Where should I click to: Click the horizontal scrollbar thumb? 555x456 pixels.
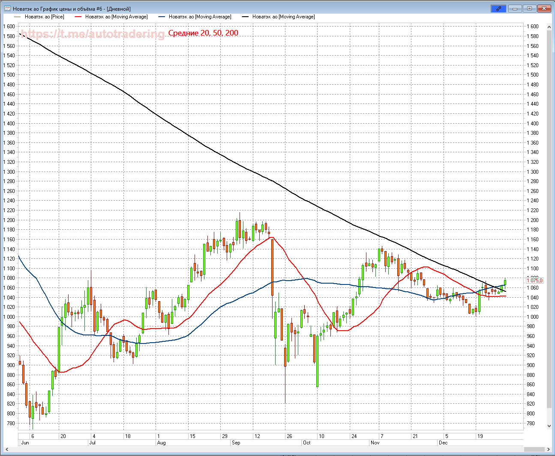(534, 449)
